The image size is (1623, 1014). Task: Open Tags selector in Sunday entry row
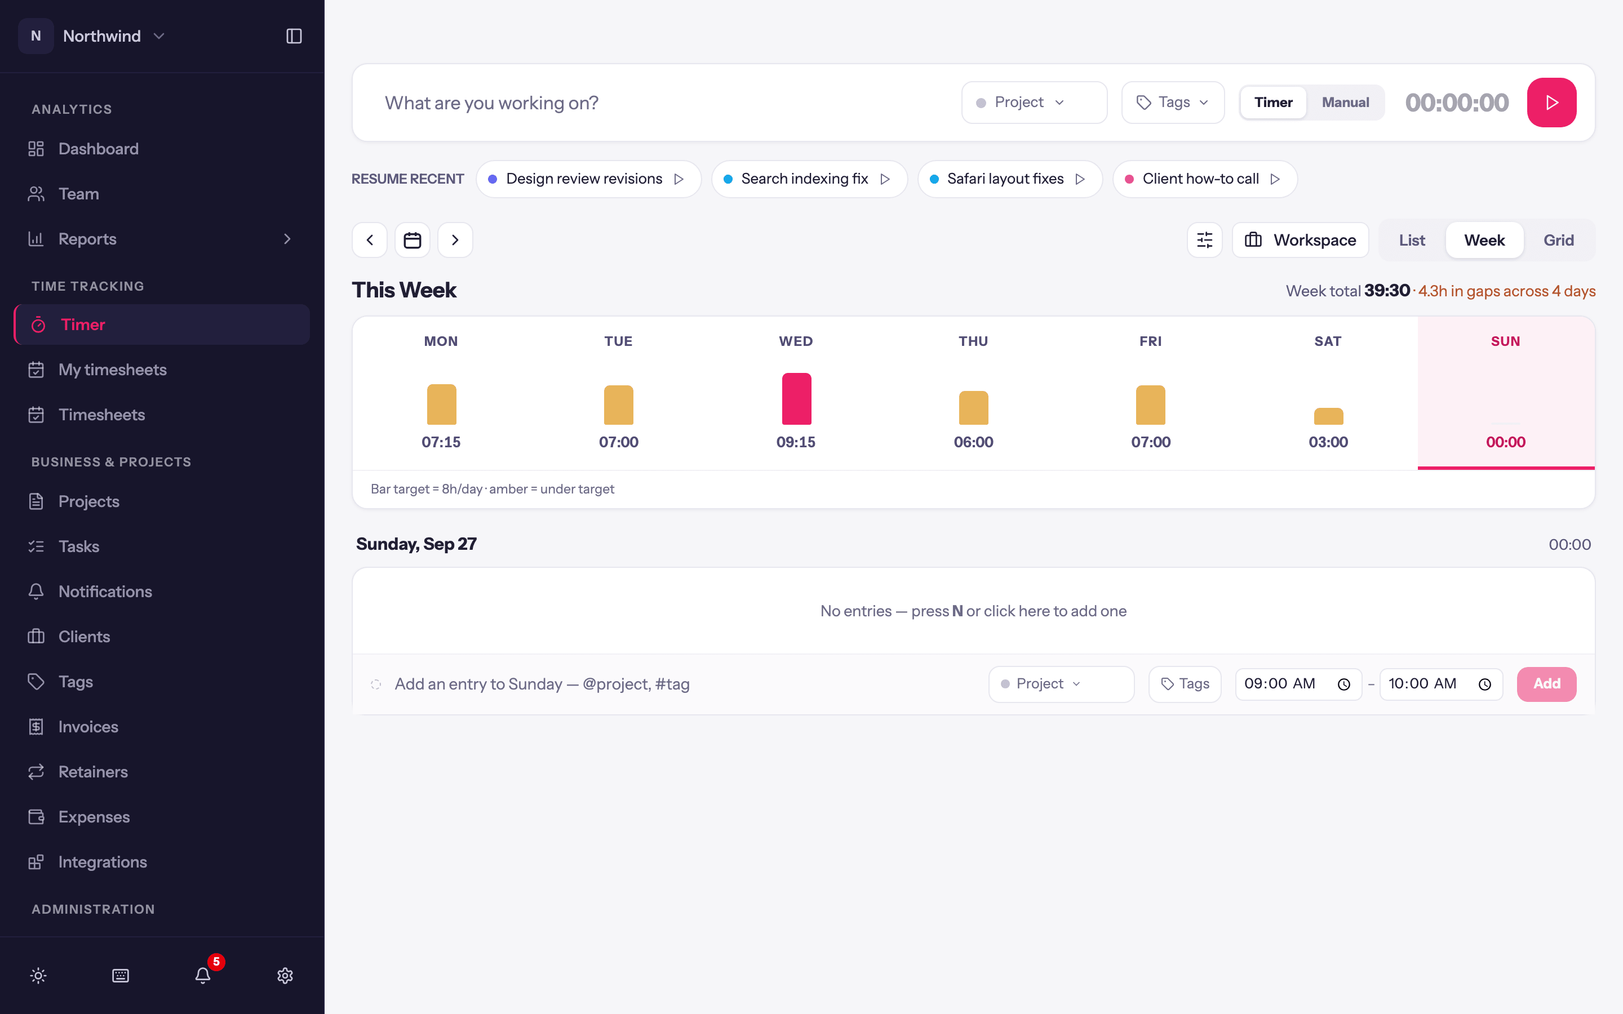(x=1185, y=684)
